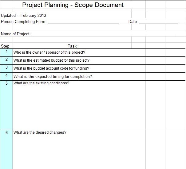
Task: Select the Step column header cell
Action: (5, 46)
